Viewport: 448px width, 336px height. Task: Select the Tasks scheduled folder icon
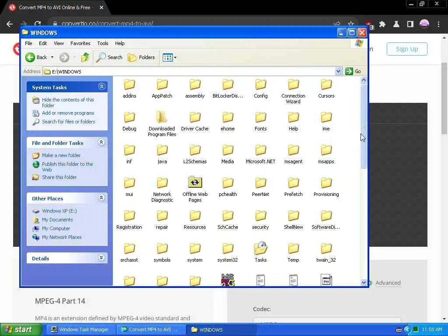(261, 252)
